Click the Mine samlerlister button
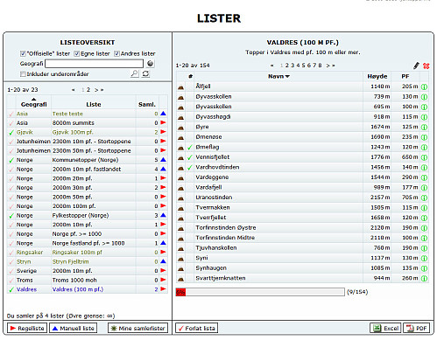The width and height of the screenshot is (437, 340). point(137,328)
